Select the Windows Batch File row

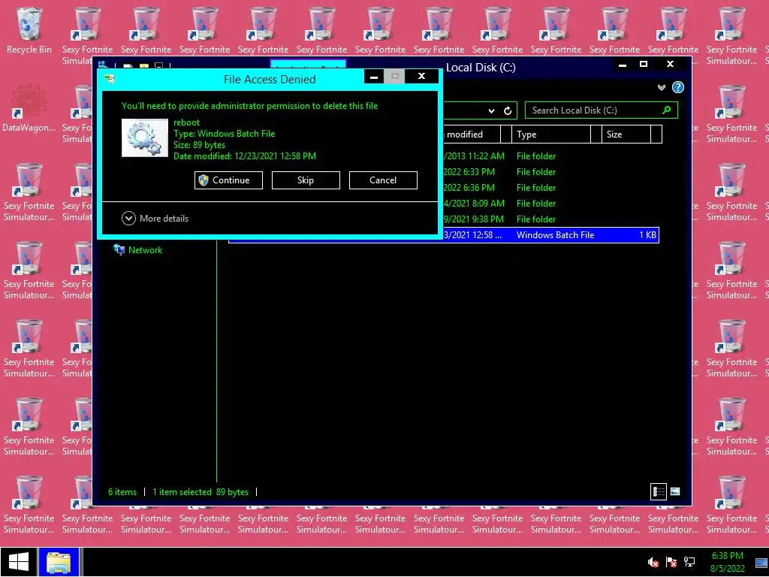click(550, 235)
